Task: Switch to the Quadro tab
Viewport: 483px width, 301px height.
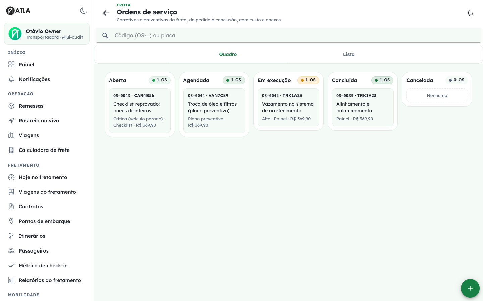Action: click(228, 54)
